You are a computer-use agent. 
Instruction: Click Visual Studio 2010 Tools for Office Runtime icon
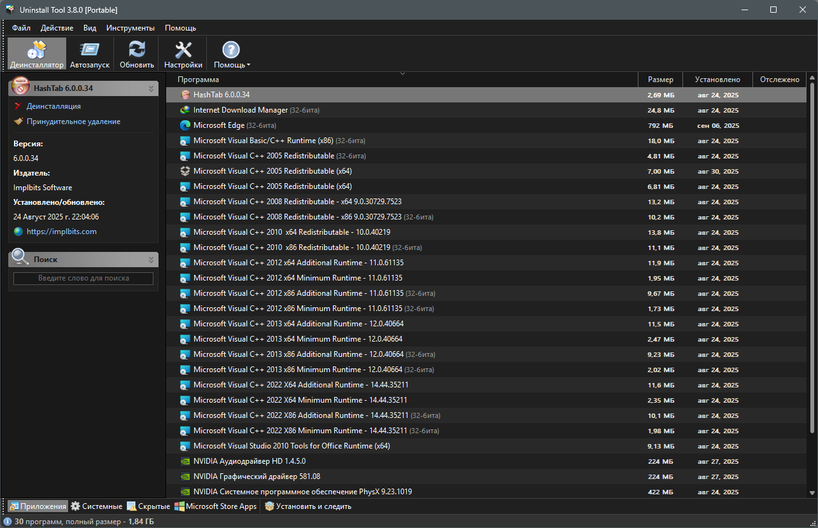click(185, 446)
